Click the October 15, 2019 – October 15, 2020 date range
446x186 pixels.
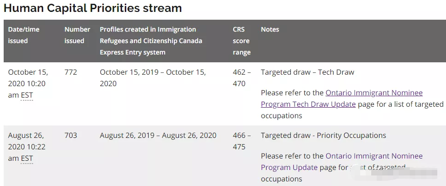152,78
